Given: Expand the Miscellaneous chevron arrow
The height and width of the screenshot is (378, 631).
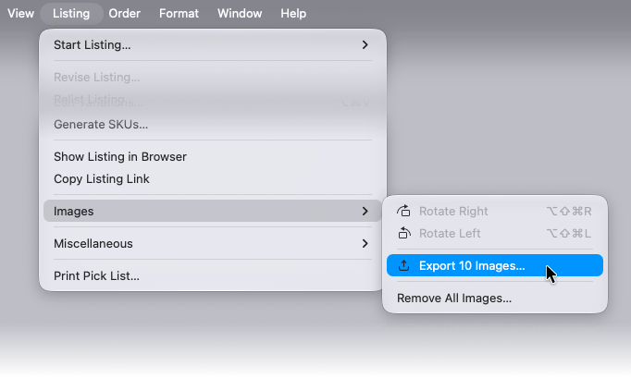Looking at the screenshot, I should click(x=365, y=243).
